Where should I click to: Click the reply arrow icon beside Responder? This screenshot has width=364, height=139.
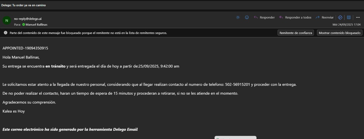[x=256, y=17]
